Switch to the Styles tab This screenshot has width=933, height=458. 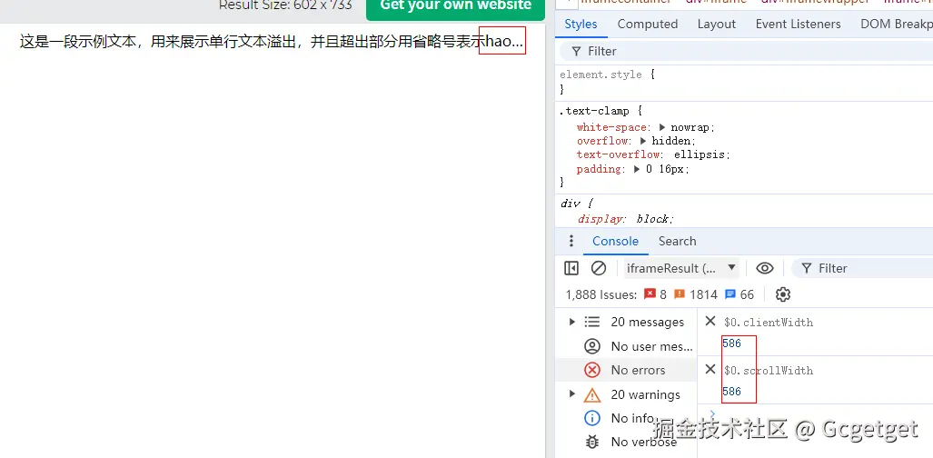(581, 24)
